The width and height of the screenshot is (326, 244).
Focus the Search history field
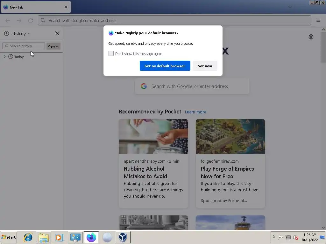click(24, 46)
